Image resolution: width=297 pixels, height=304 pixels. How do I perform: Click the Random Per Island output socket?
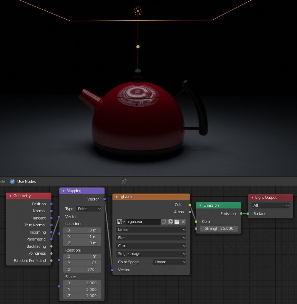51,261
